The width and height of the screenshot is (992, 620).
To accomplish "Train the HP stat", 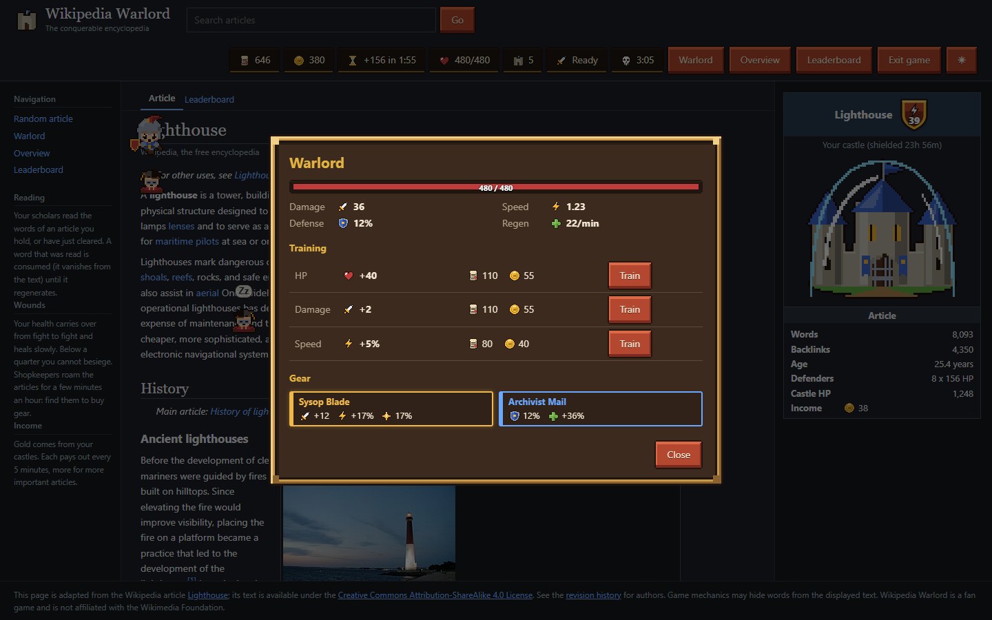I will (630, 276).
